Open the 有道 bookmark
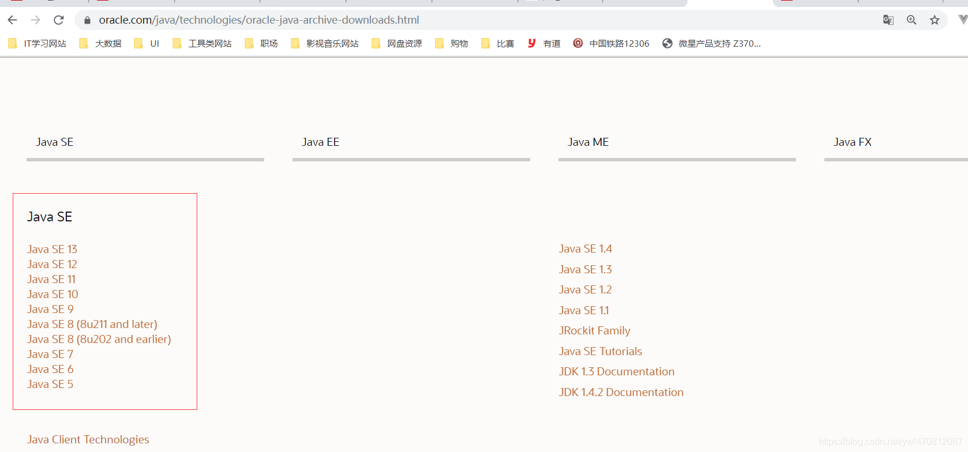This screenshot has width=968, height=452. [543, 43]
